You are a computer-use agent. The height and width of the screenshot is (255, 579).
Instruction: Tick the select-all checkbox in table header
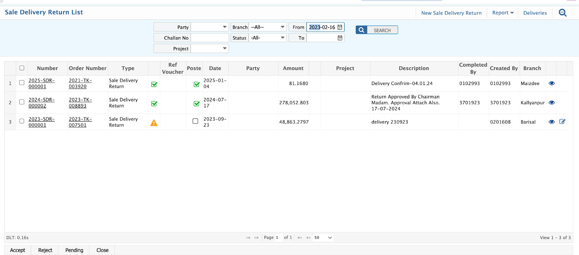tap(22, 68)
